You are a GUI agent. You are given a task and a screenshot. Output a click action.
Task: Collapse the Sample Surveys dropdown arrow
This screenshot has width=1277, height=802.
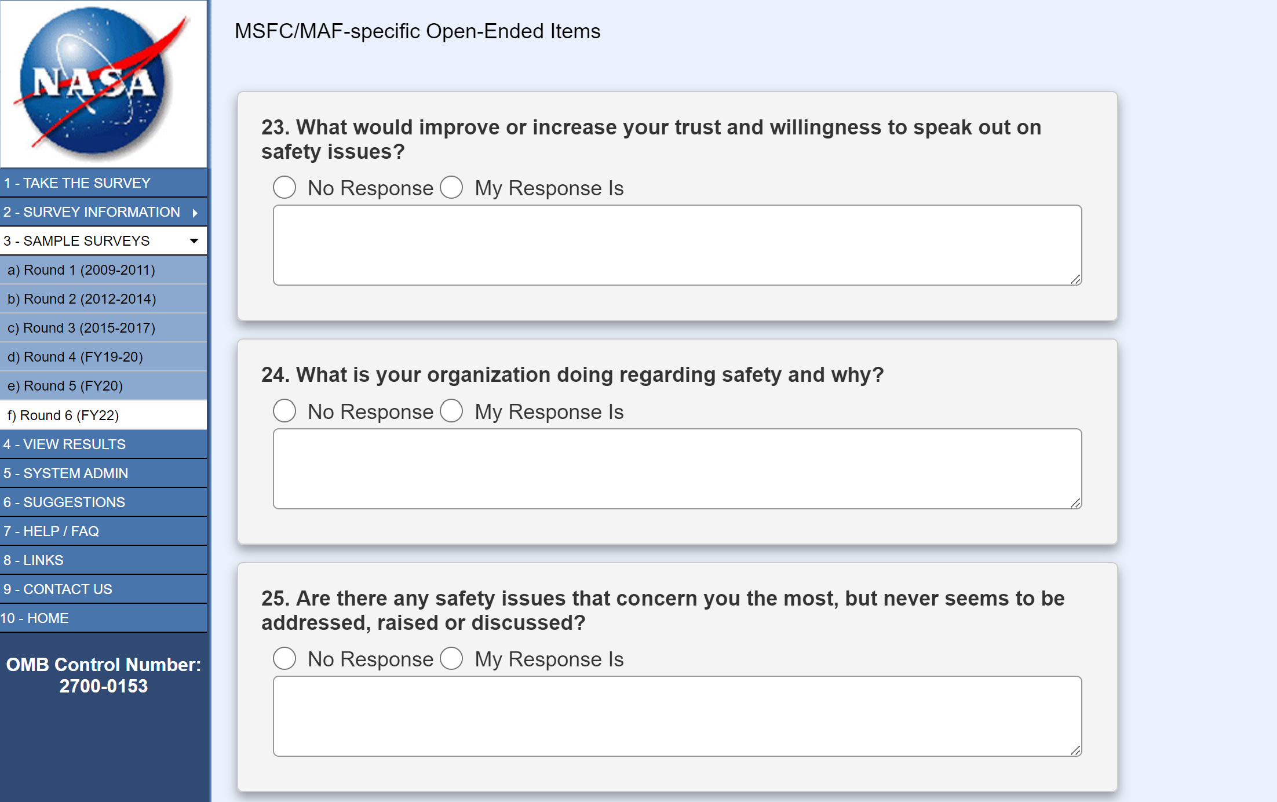[194, 241]
